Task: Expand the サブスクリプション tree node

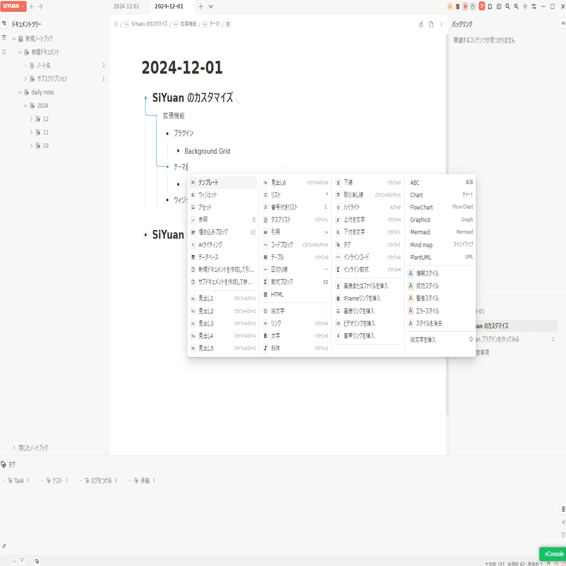Action: pyautogui.click(x=26, y=79)
